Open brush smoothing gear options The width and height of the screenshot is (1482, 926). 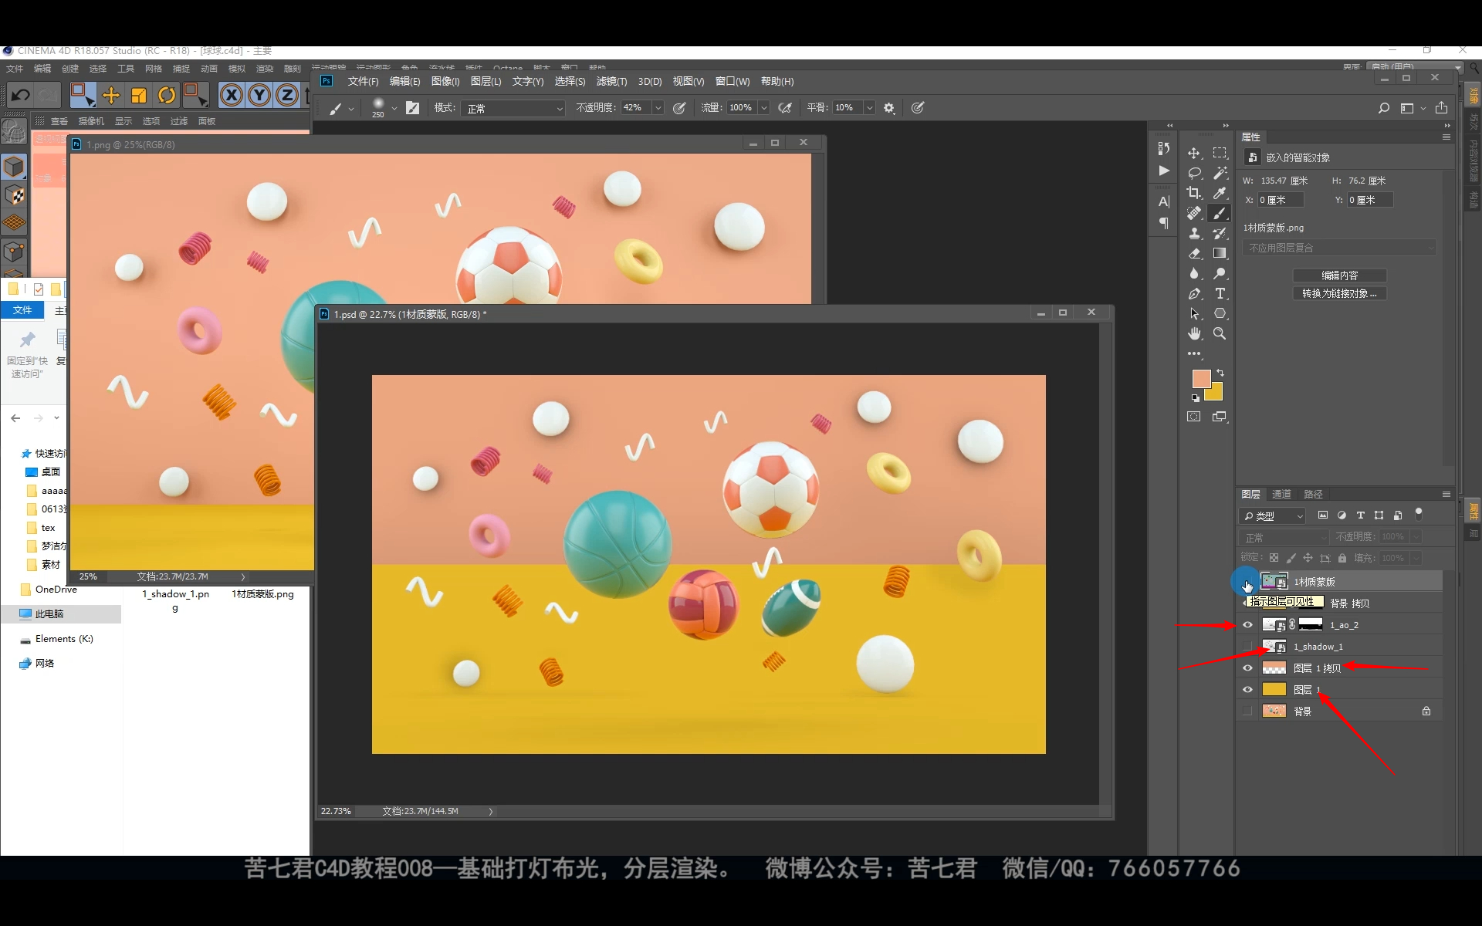click(889, 108)
